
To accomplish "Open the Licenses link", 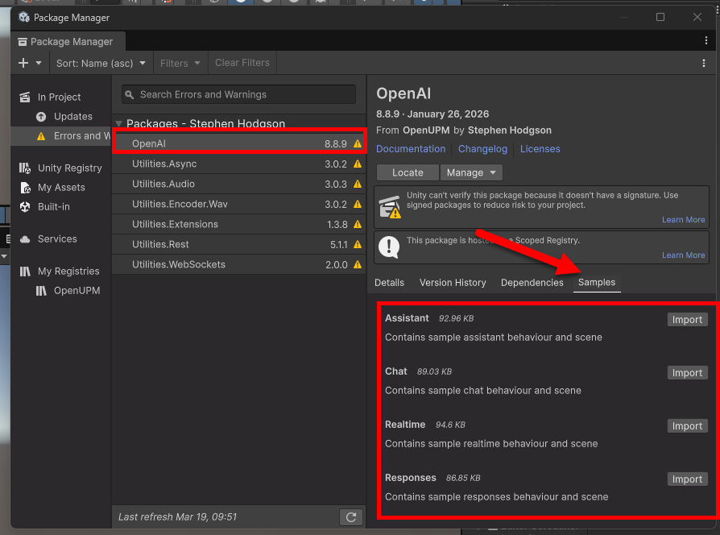I will coord(540,149).
